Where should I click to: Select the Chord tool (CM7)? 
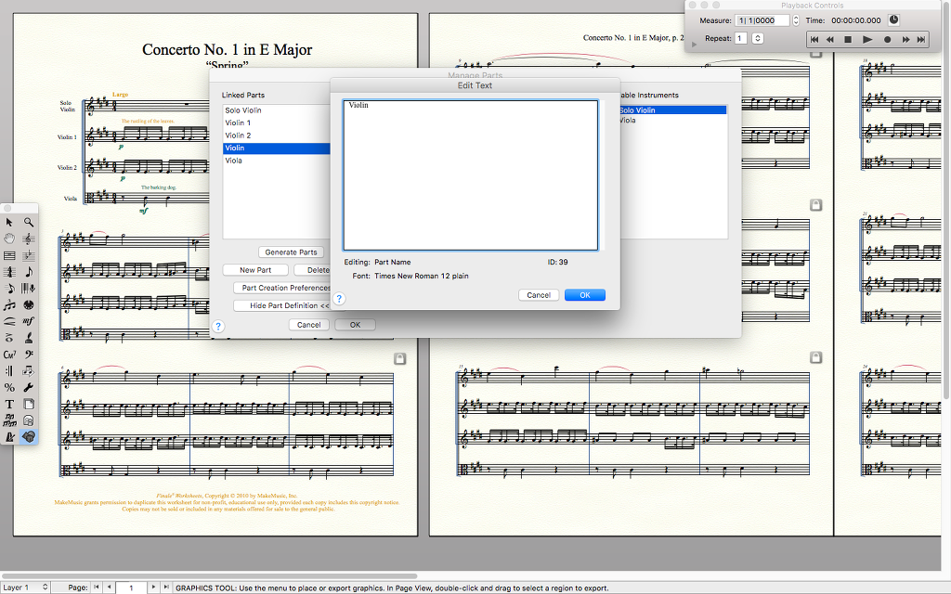pyautogui.click(x=10, y=355)
